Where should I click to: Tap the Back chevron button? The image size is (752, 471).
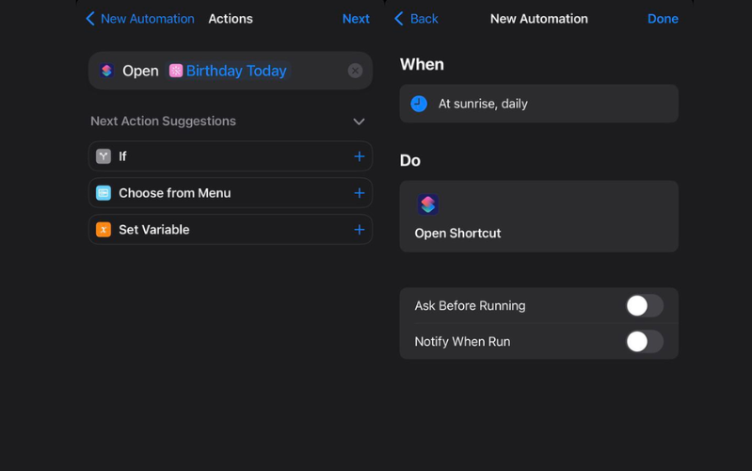pyautogui.click(x=416, y=19)
